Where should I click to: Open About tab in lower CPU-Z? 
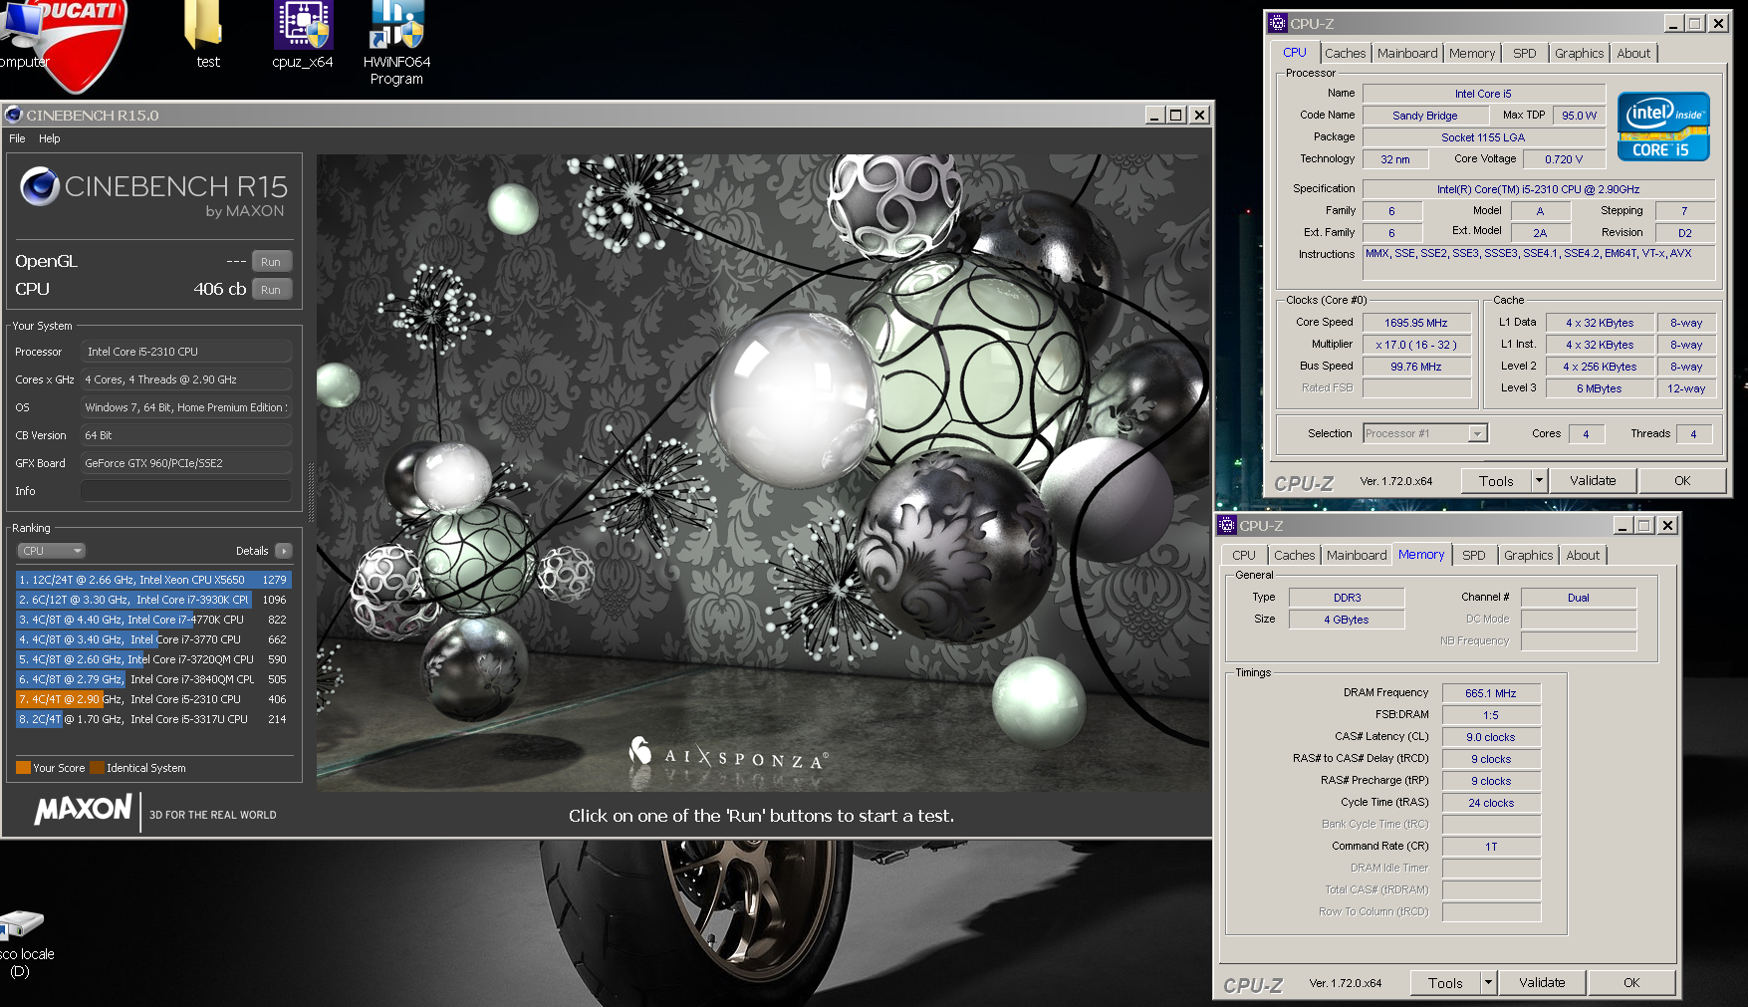(1583, 556)
